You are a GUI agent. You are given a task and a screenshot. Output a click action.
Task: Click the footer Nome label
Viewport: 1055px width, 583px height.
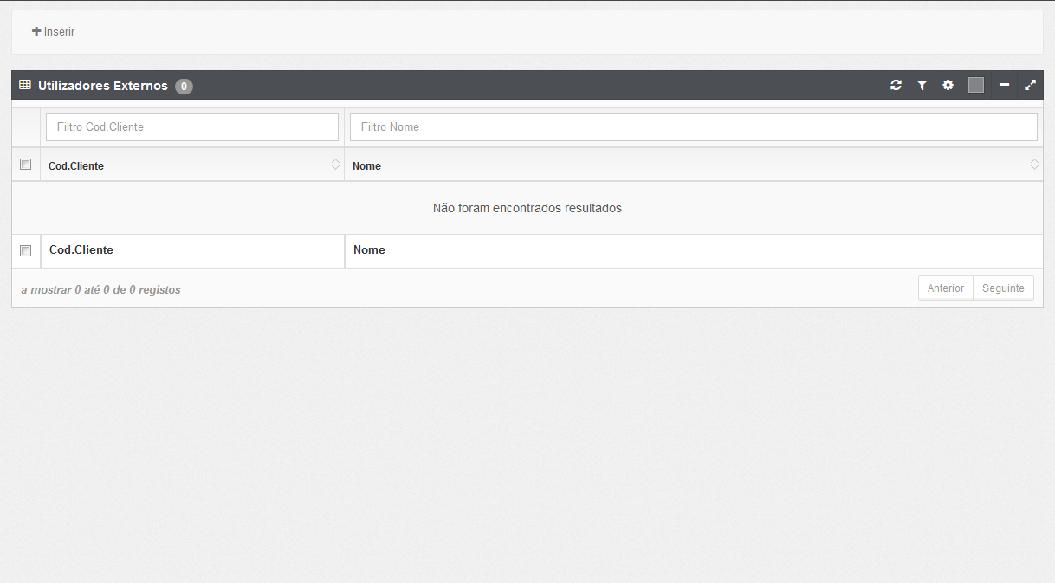click(x=369, y=249)
